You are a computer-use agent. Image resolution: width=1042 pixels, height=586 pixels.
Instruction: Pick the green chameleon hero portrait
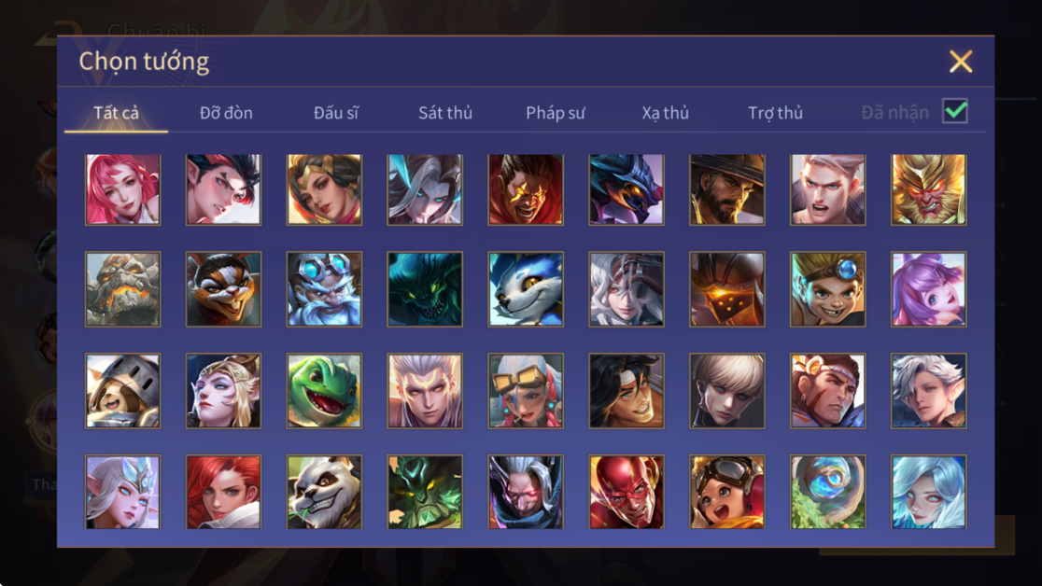click(x=324, y=391)
